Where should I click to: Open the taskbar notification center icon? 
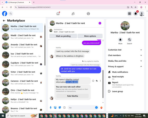[144, 116]
